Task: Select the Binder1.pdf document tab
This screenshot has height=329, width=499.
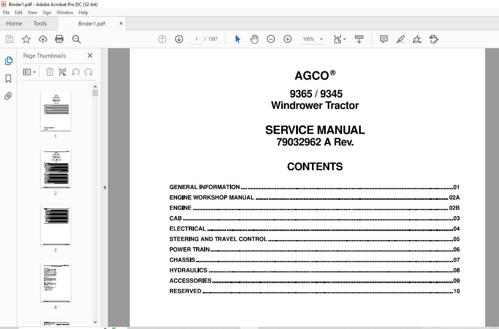Action: 92,24
